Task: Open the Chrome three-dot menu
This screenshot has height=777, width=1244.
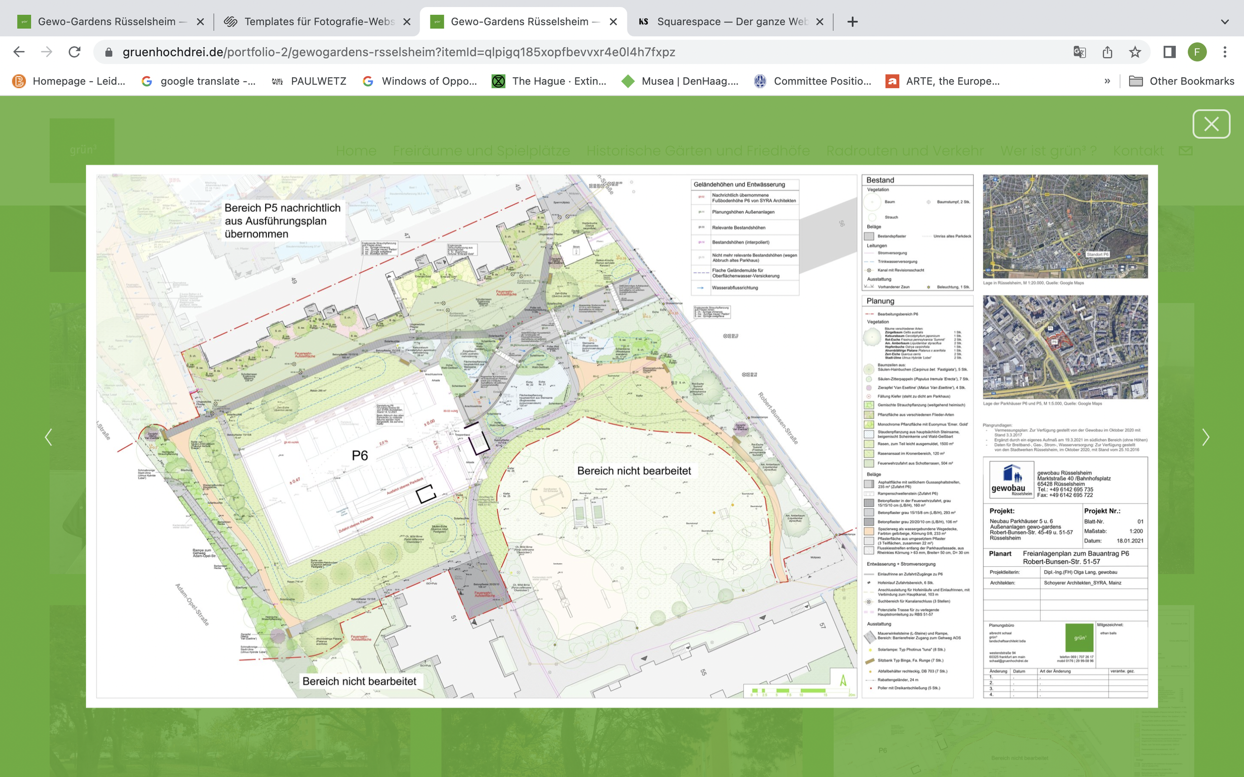Action: click(x=1225, y=52)
